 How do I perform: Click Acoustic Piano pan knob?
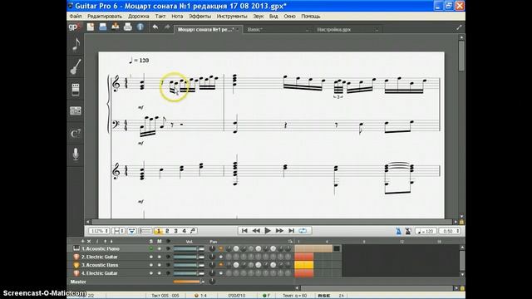click(213, 249)
